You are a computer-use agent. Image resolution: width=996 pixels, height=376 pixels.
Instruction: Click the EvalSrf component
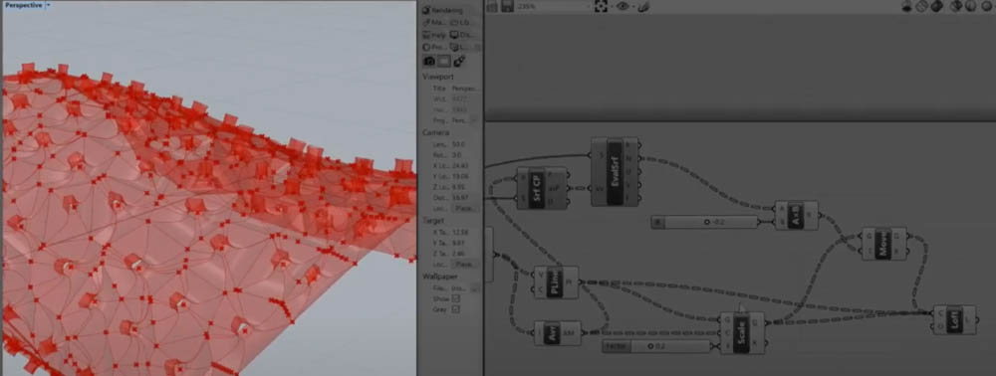tap(615, 172)
